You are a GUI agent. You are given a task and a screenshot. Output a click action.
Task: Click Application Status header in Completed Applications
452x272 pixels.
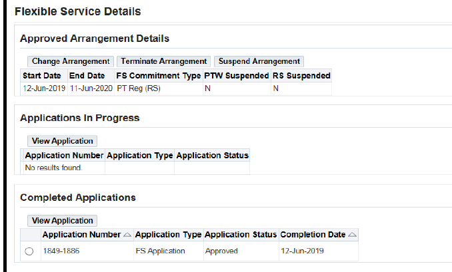point(241,235)
